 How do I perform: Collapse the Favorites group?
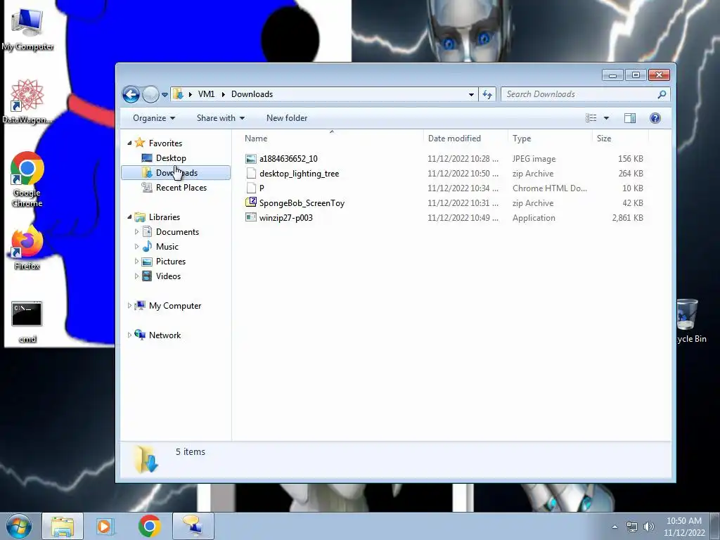point(129,143)
